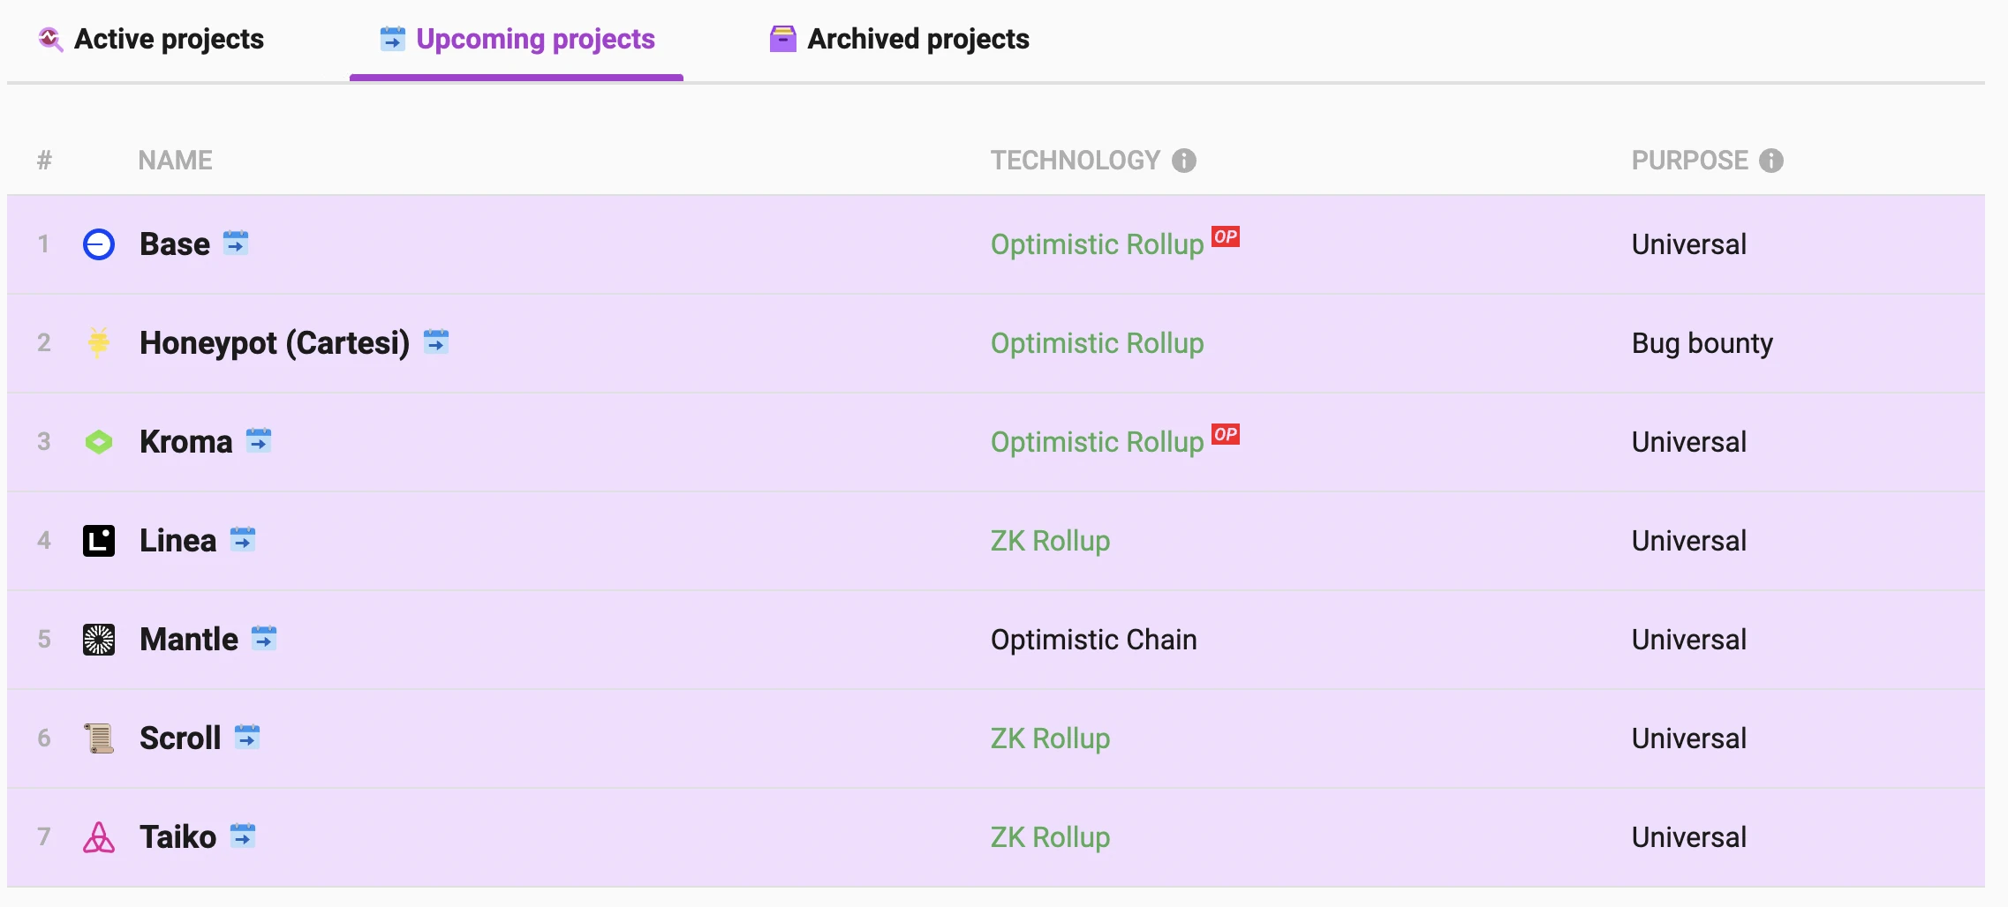Click the OP badge next to Kroma's technology

[x=1225, y=434]
